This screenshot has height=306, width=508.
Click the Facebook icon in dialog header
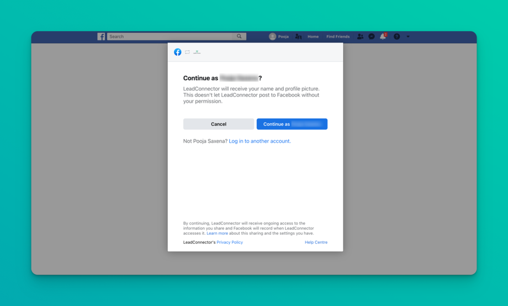coord(178,52)
